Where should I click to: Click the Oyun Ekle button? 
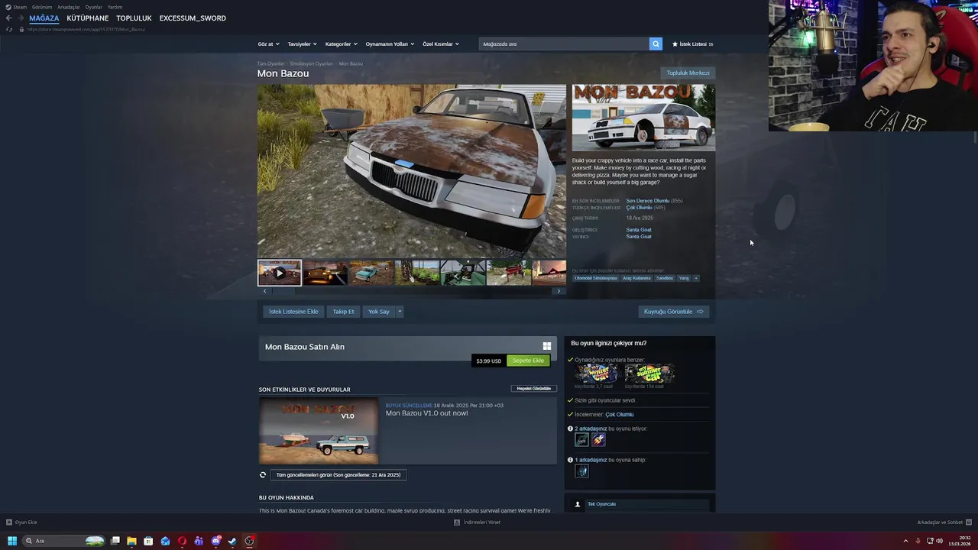(x=21, y=522)
